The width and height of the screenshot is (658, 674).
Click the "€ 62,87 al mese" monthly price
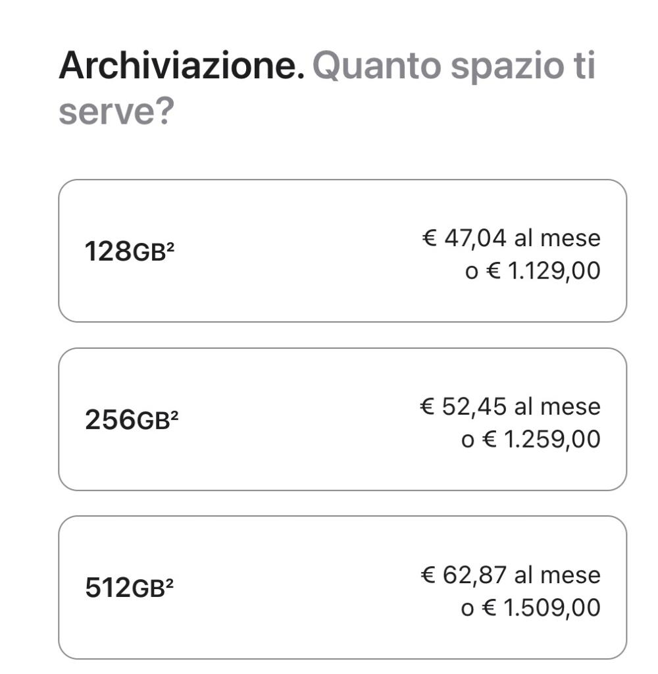(510, 575)
